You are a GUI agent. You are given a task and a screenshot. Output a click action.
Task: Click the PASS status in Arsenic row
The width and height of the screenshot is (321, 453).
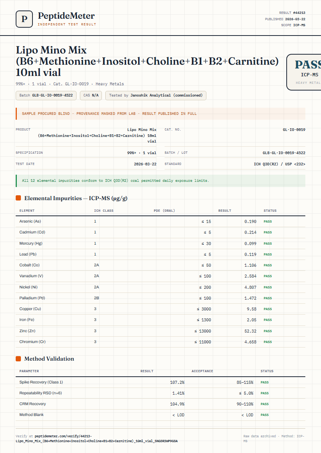268,221
